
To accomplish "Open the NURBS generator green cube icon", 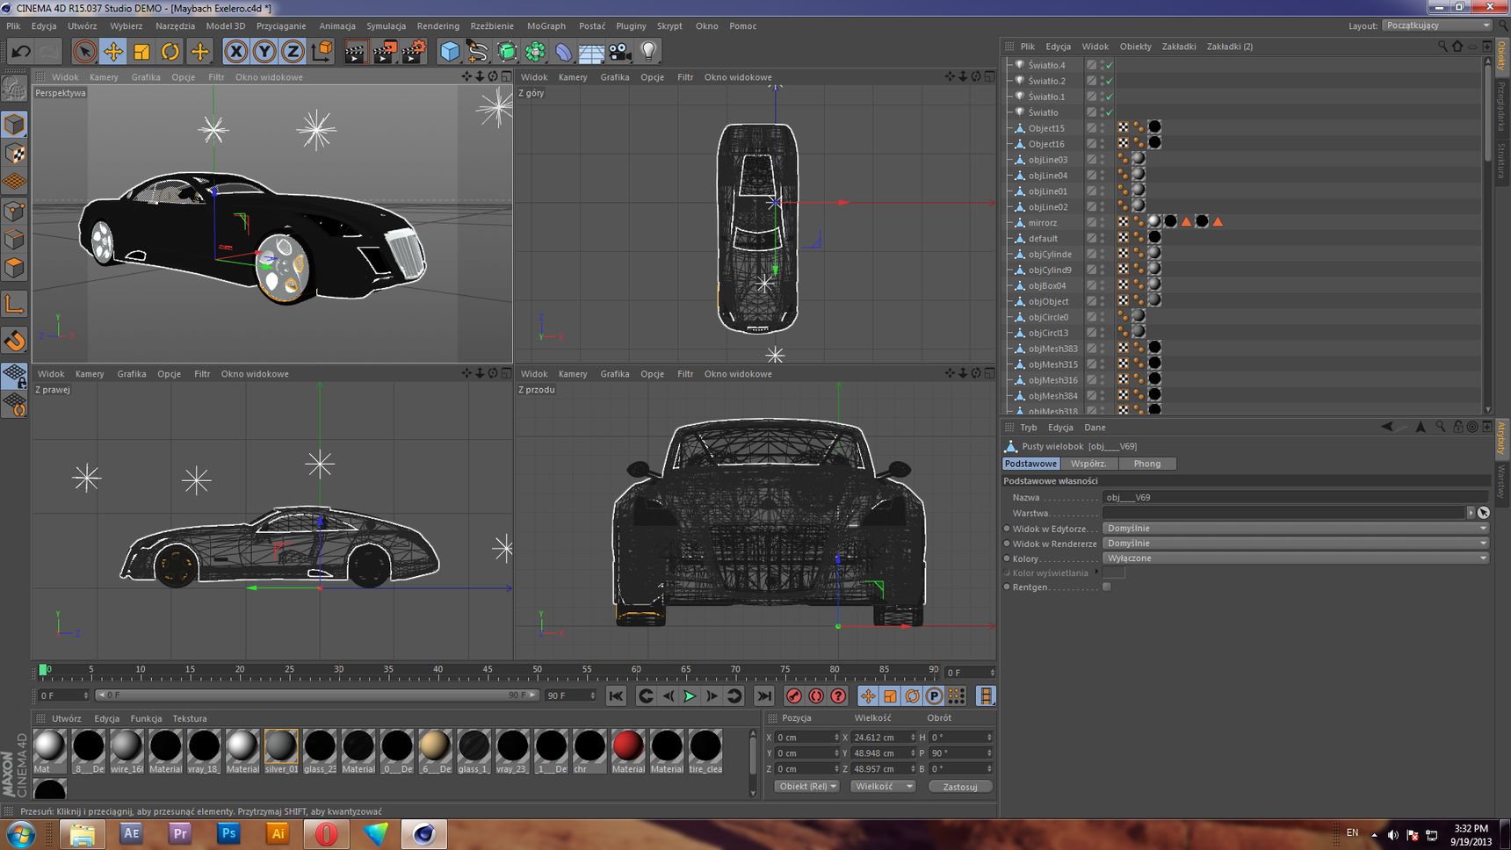I will [x=507, y=52].
